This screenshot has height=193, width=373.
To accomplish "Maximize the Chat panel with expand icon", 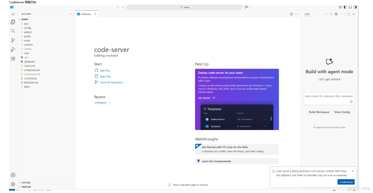I will pyautogui.click(x=348, y=14).
